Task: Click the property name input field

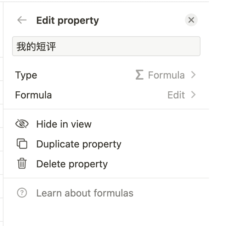Action: tap(106, 47)
